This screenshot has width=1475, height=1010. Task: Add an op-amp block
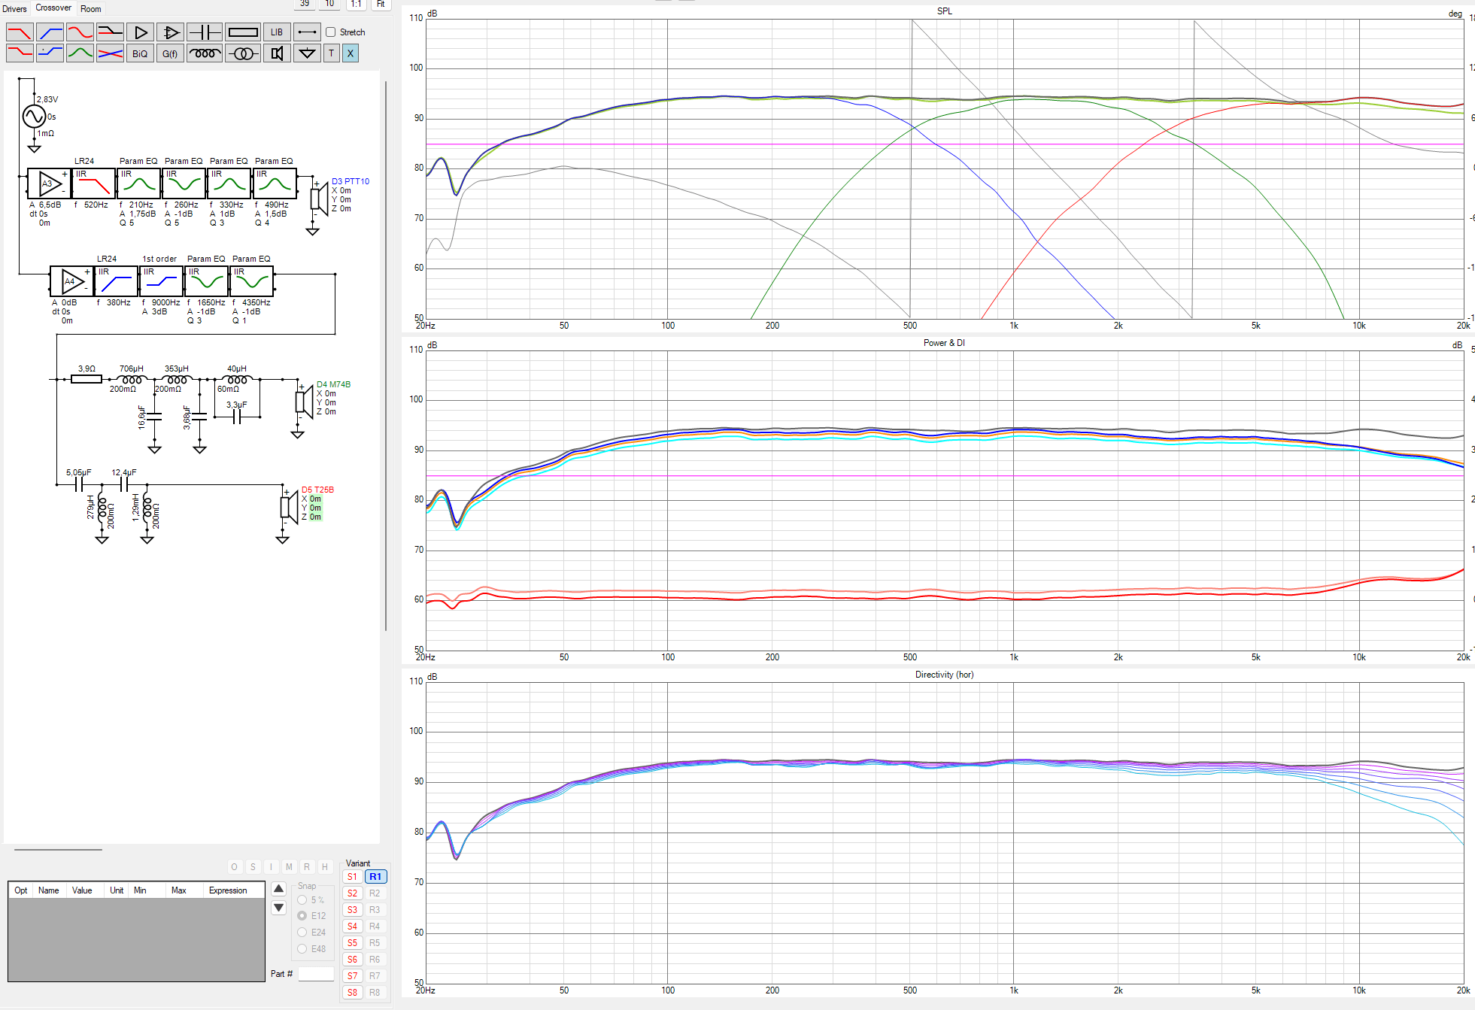point(170,32)
